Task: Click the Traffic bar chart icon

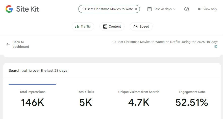Action: coord(77,27)
